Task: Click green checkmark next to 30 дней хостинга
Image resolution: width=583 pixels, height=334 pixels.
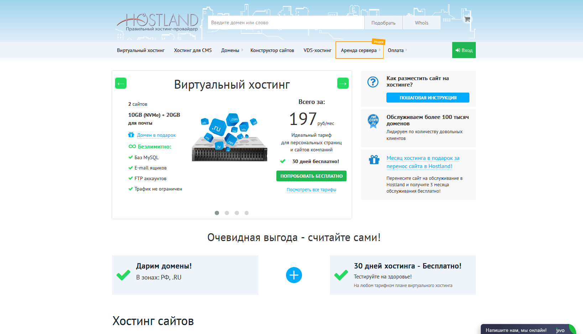Action: tap(341, 275)
